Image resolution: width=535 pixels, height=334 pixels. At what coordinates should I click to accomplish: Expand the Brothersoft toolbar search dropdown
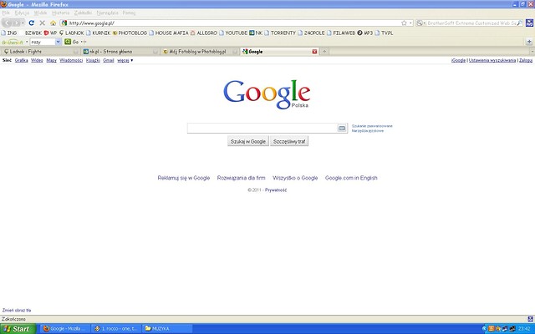[x=58, y=42]
